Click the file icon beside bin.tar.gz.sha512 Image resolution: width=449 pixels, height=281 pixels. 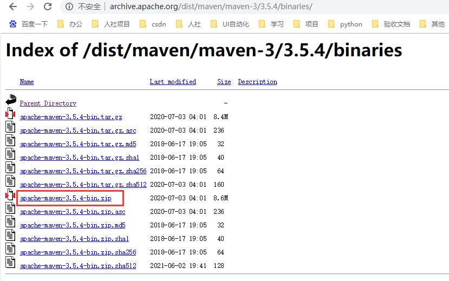[x=10, y=181]
